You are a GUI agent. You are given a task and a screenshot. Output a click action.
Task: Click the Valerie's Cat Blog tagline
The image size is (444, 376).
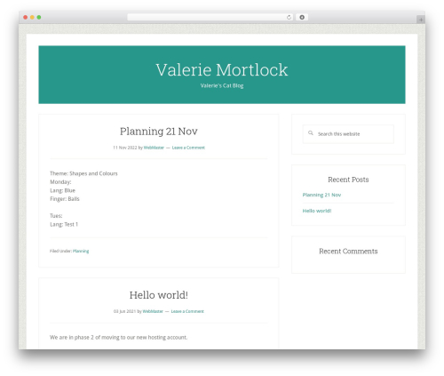click(222, 85)
